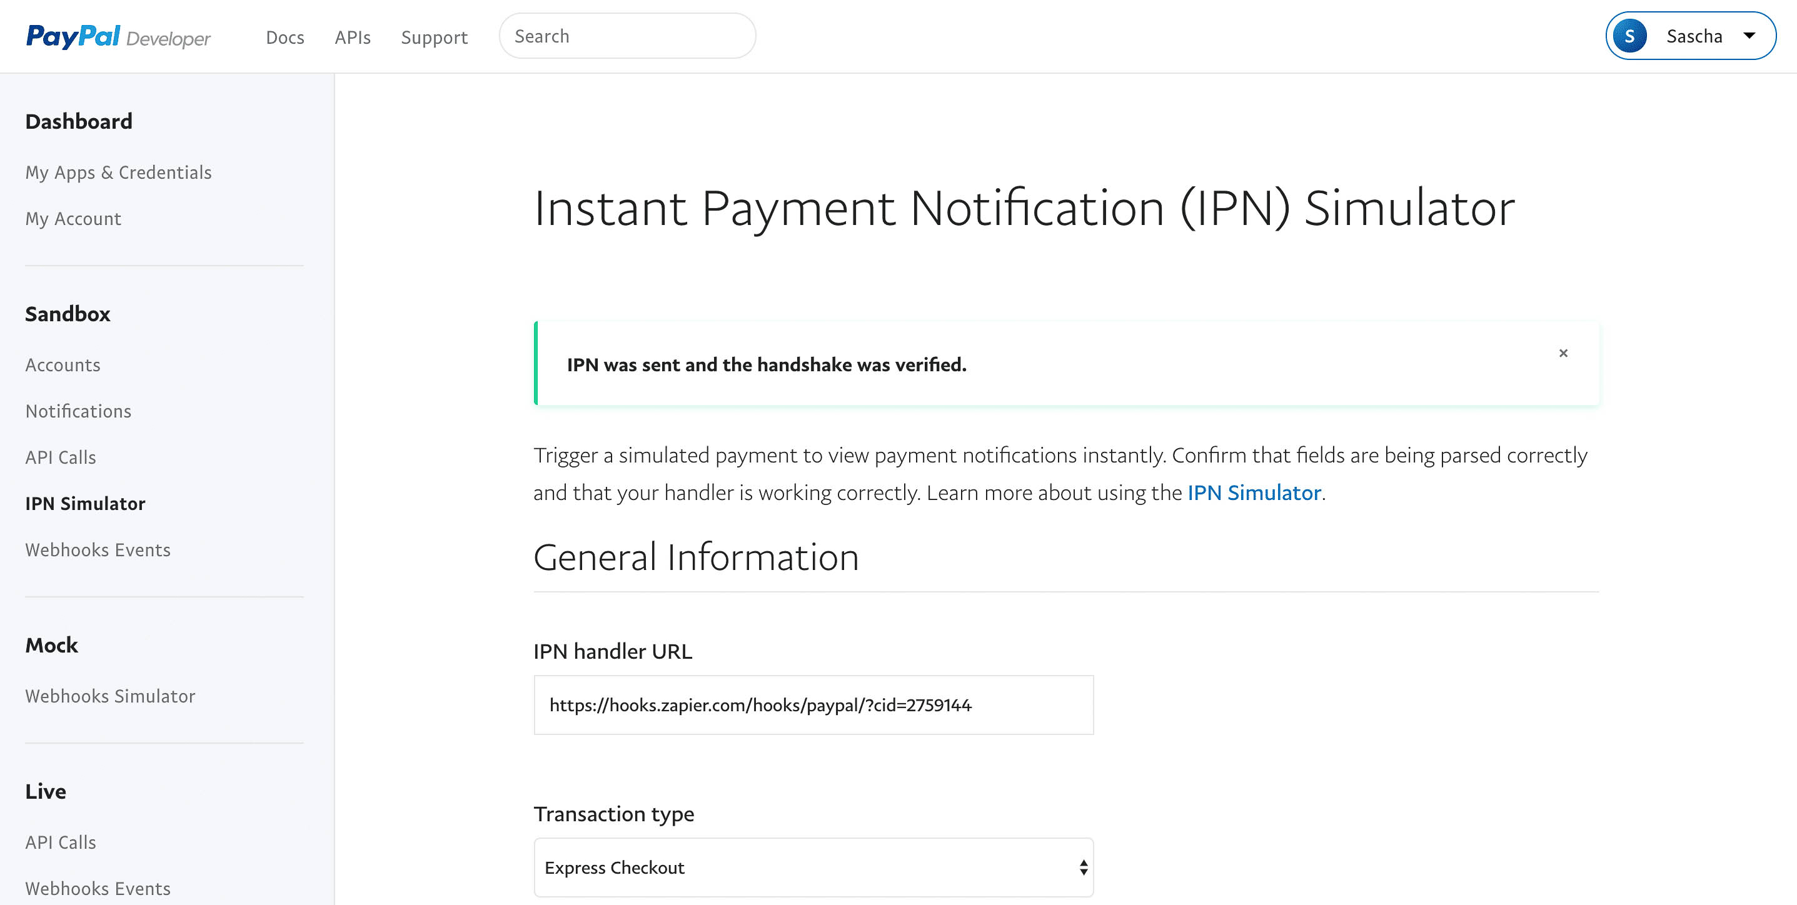Select IPN Simulator in sidebar
Image resolution: width=1797 pixels, height=905 pixels.
[85, 503]
